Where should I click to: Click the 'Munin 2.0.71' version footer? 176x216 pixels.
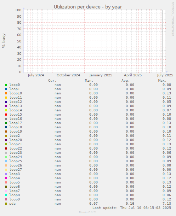88,212
